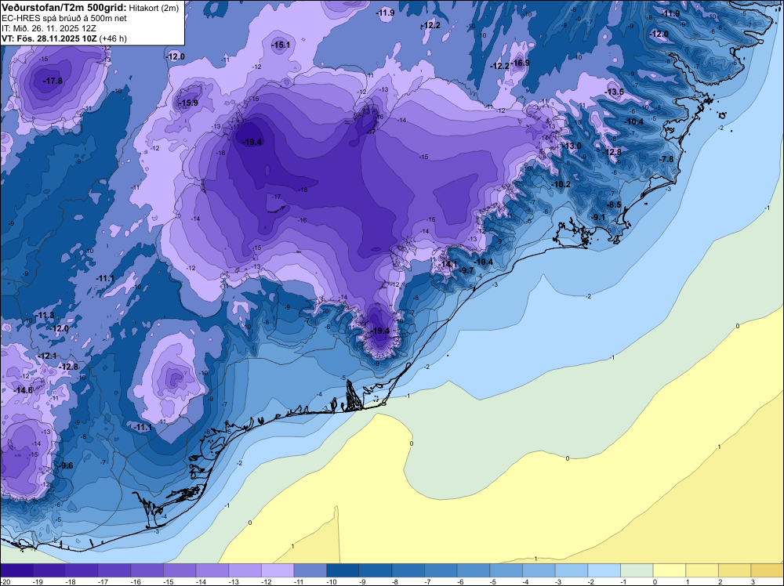Click the -13.5 temperature label
Viewport: 784px width, 586px height.
(x=615, y=92)
